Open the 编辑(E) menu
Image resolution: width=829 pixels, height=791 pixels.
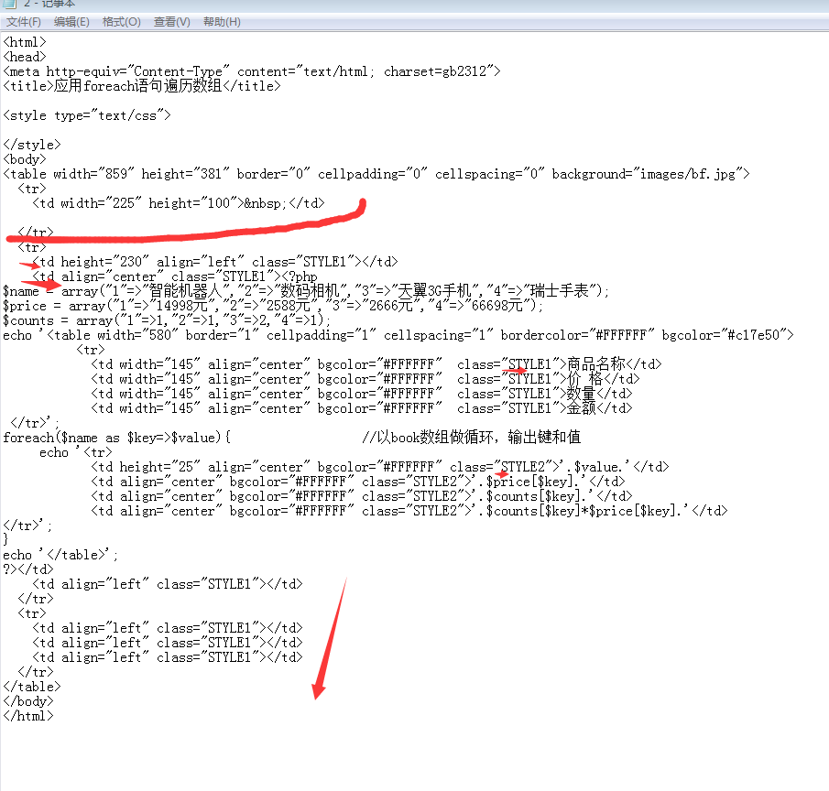pos(71,22)
